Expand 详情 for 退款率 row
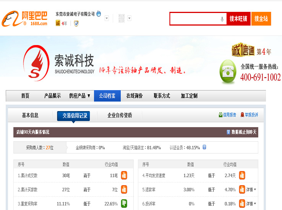This screenshot has width=282, height=210. [x=251, y=189]
